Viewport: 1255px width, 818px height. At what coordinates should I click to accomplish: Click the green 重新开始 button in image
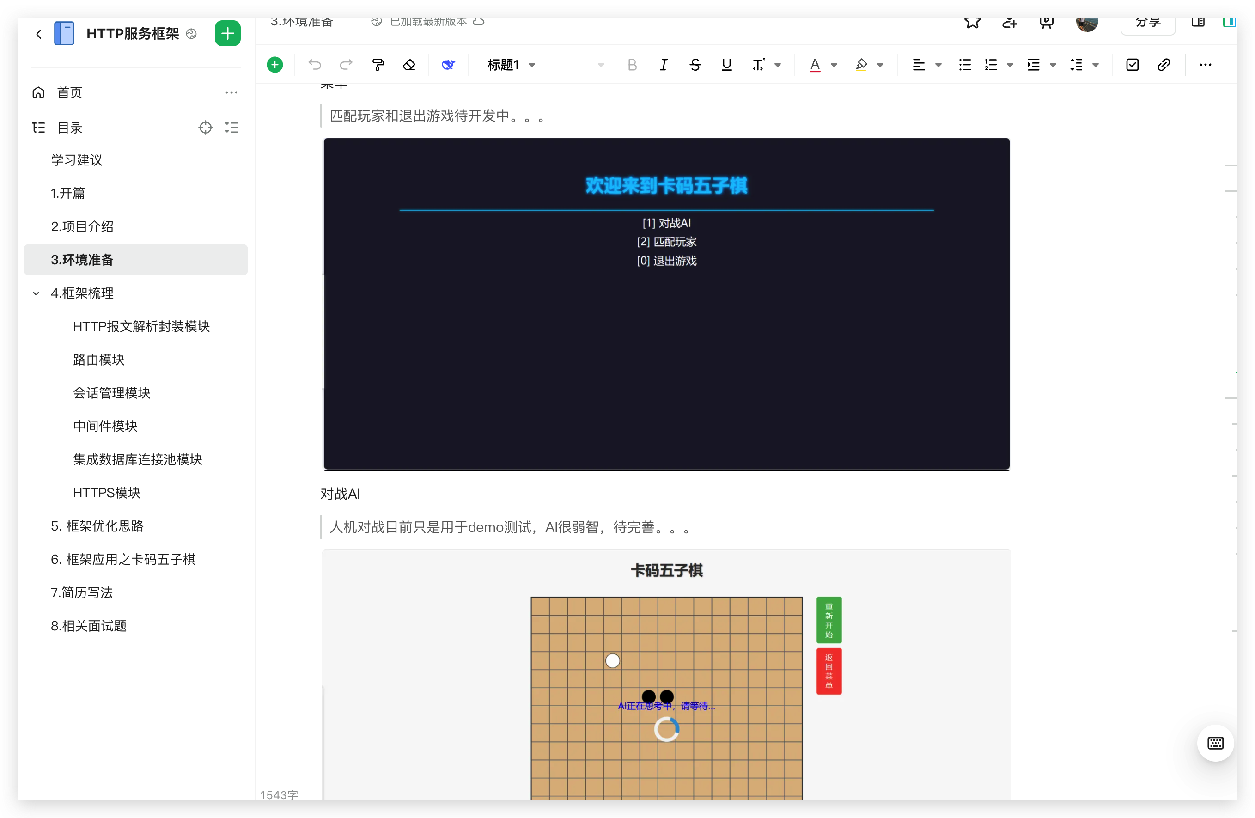pyautogui.click(x=829, y=620)
